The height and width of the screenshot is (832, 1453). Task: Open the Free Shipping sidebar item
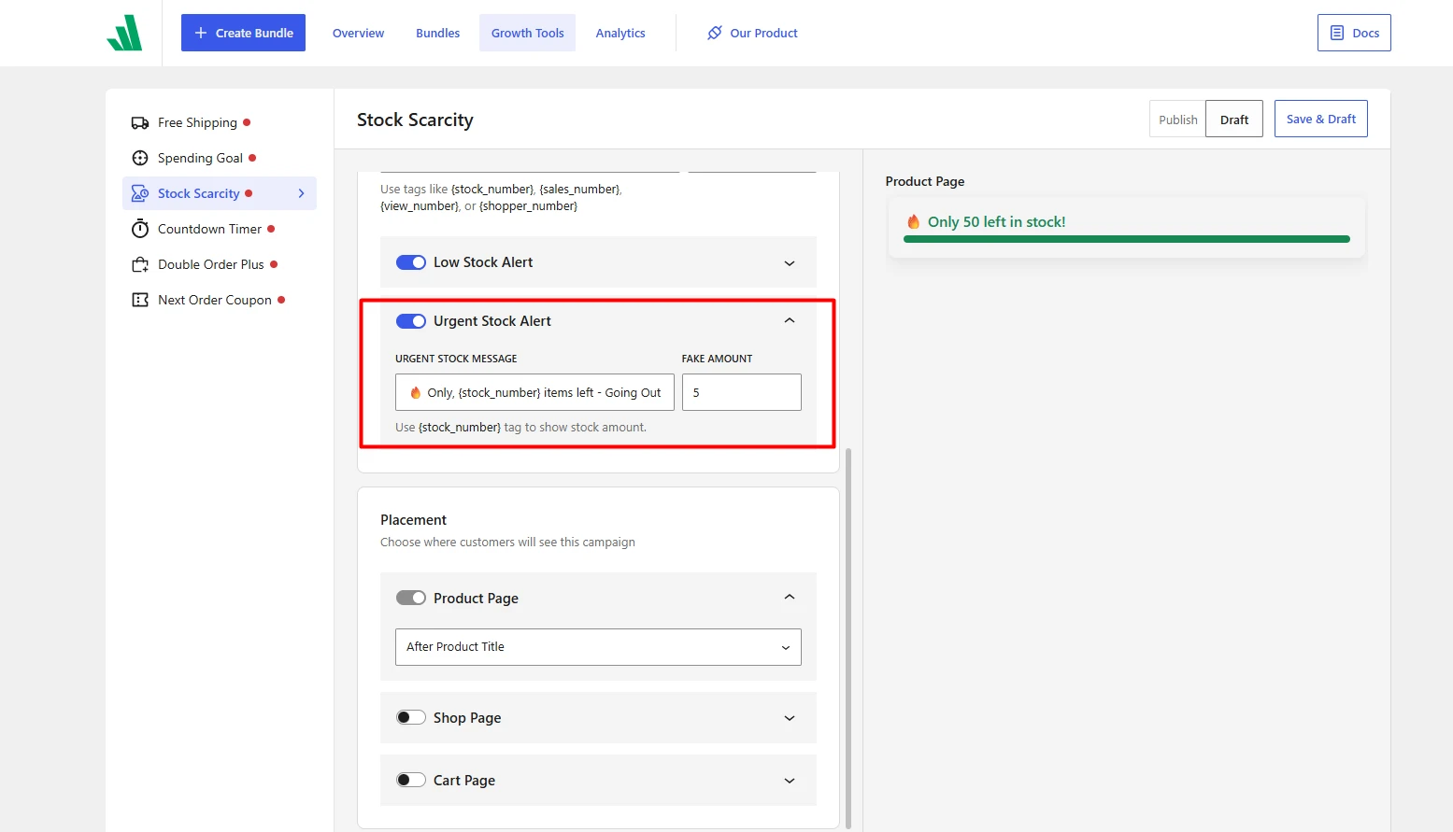220,122
